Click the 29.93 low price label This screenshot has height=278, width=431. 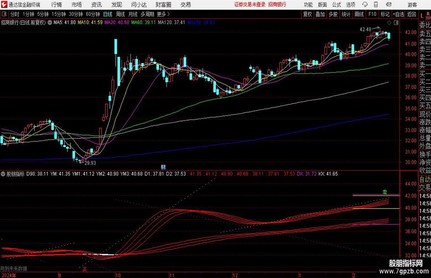90,163
